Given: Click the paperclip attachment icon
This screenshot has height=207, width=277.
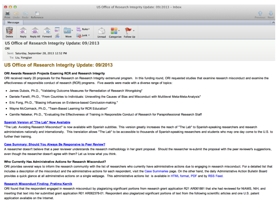Looking at the screenshot, I should (x=57, y=36).
